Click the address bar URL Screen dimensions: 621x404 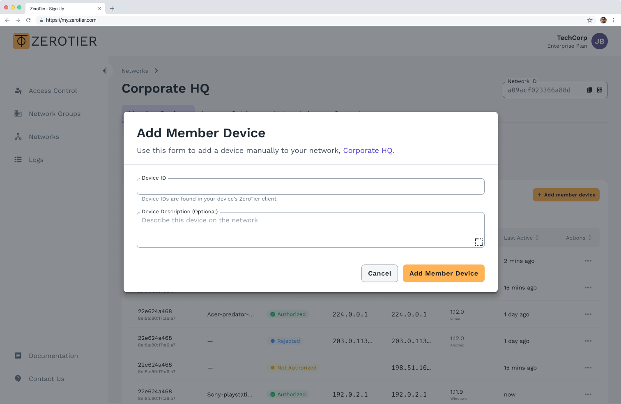[71, 20]
